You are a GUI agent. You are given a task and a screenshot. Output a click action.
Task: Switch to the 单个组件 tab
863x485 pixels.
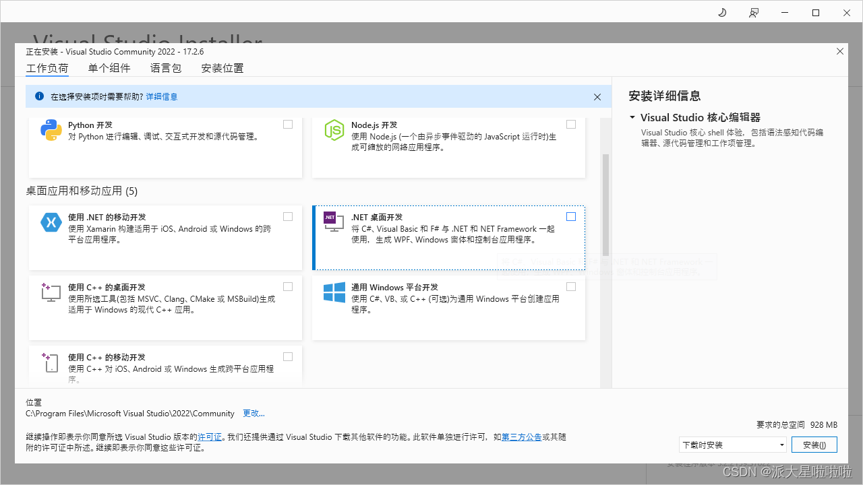pyautogui.click(x=109, y=68)
